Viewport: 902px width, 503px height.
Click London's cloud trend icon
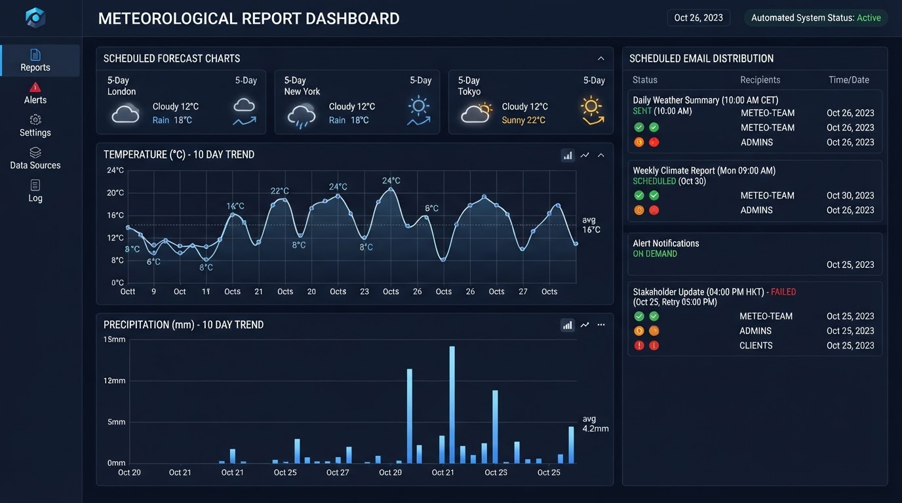tap(245, 111)
